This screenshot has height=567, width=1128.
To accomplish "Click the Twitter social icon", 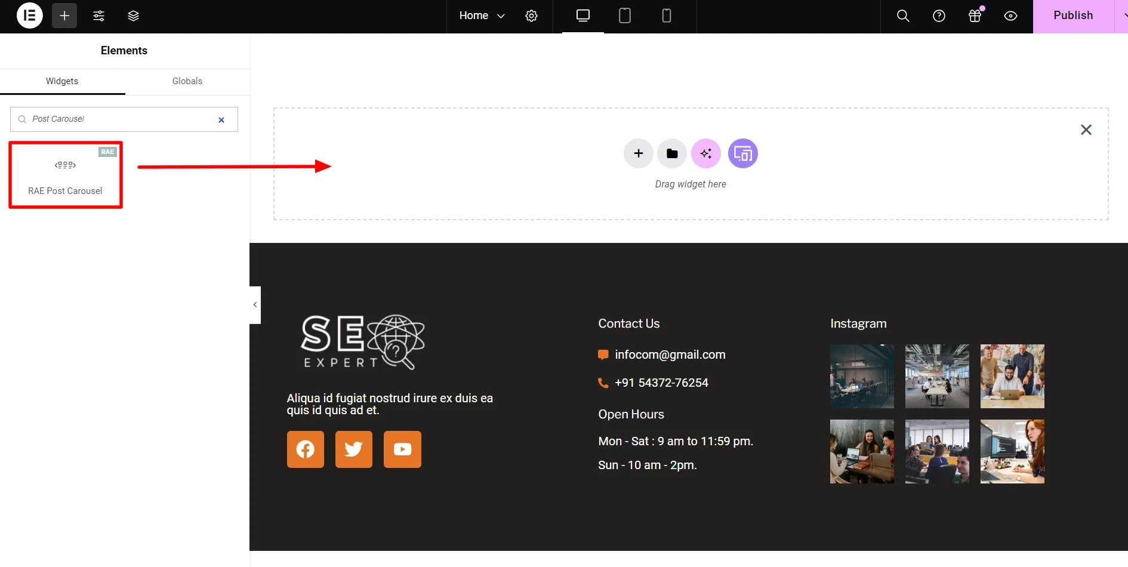I will point(354,449).
